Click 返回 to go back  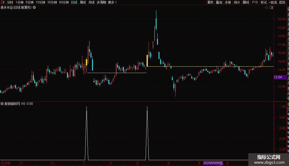[x=282, y=2]
